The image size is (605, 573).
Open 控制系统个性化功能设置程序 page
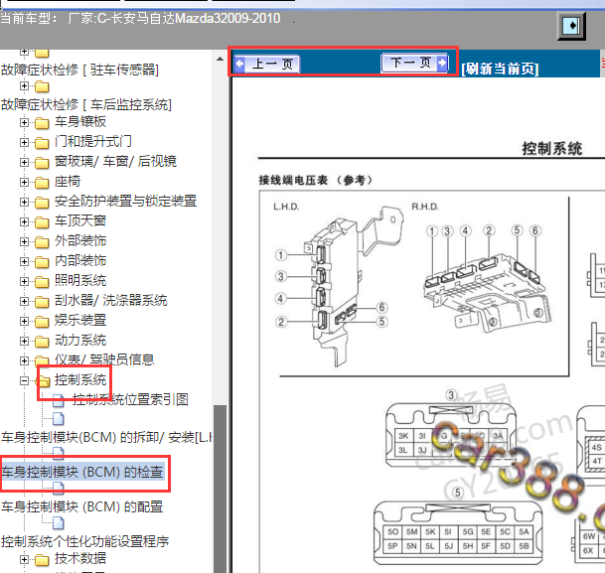pos(84,541)
